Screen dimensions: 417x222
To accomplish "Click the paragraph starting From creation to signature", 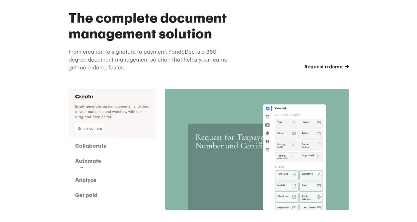I will (148, 60).
